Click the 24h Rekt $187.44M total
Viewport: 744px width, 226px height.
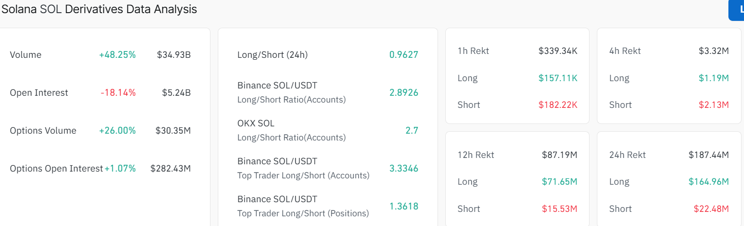708,155
